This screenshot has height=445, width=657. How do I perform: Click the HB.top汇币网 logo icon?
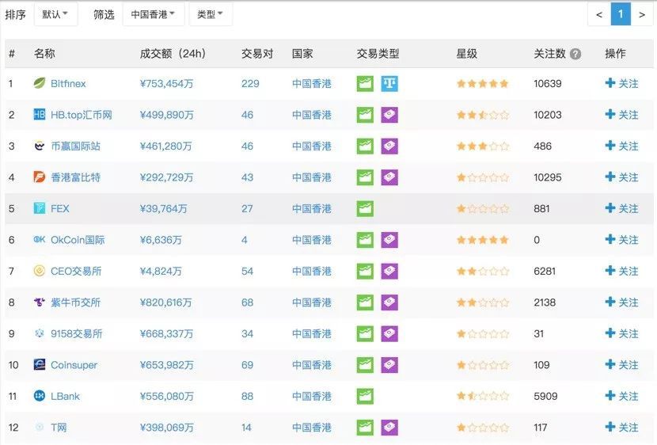click(40, 114)
